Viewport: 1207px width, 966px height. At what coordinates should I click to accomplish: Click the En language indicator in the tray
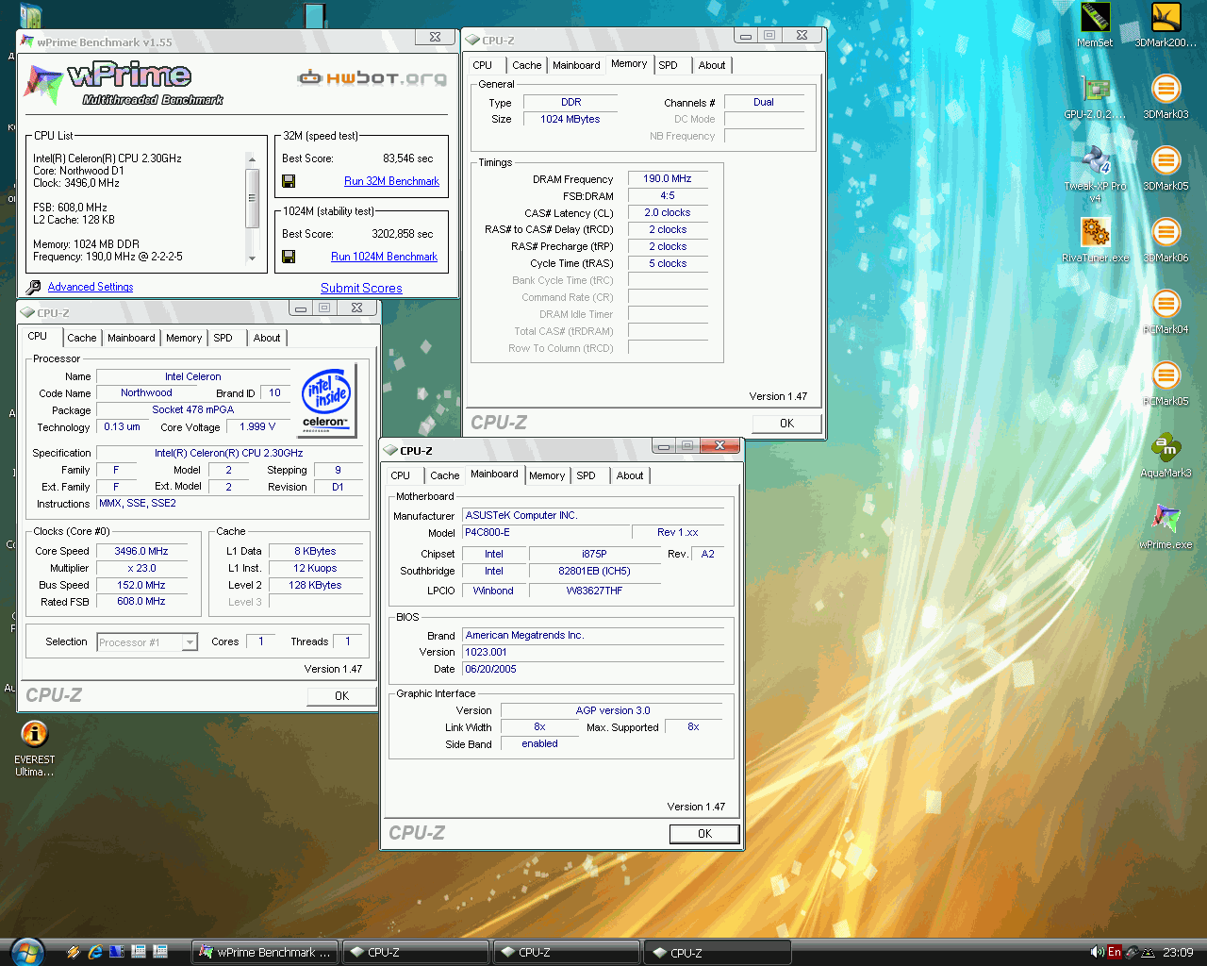[1115, 953]
